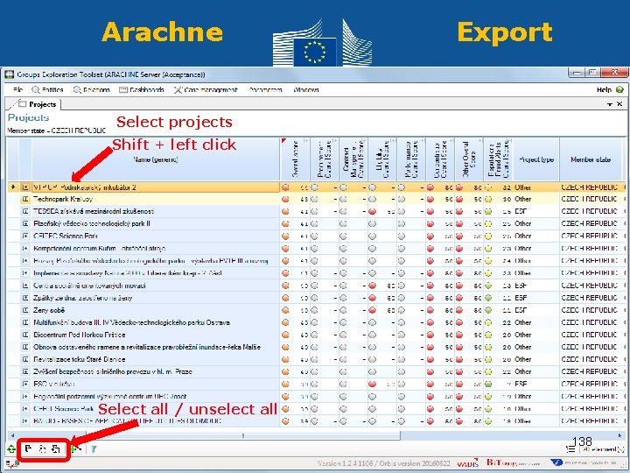The height and width of the screenshot is (473, 630).
Task: Click the Member state = CZECH REPUBLIC filter text
Action: coord(57,131)
